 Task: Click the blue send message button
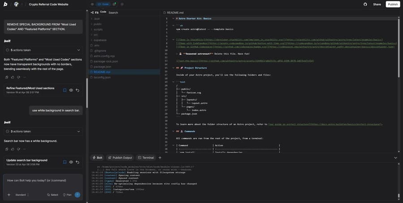coord(77,195)
